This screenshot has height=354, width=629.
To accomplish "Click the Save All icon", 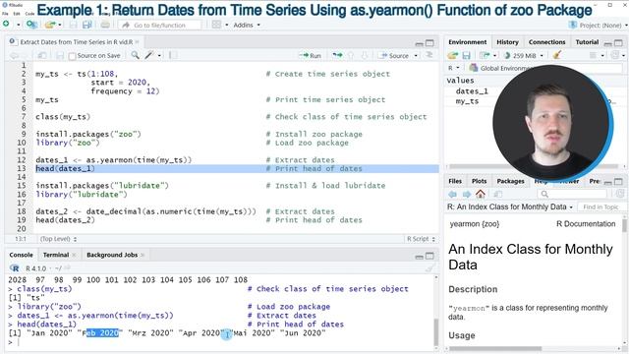I will (x=86, y=25).
